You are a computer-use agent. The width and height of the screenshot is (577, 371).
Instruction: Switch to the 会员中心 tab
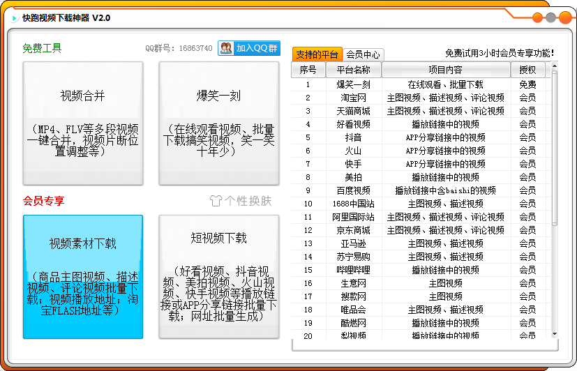pos(364,54)
